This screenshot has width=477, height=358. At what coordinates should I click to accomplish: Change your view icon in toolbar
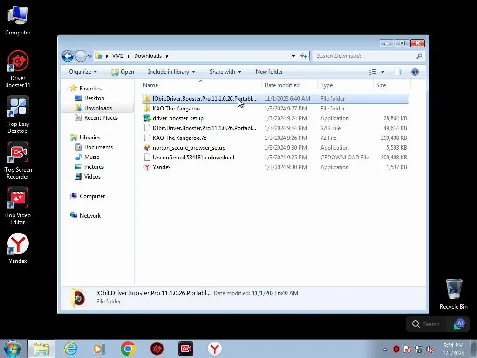372,71
